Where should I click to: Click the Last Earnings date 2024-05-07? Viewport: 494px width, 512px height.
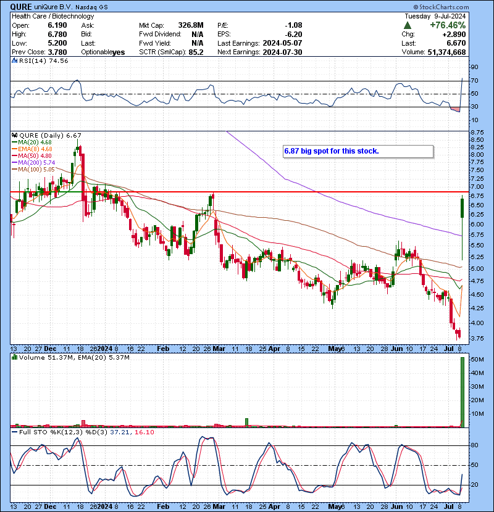282,43
